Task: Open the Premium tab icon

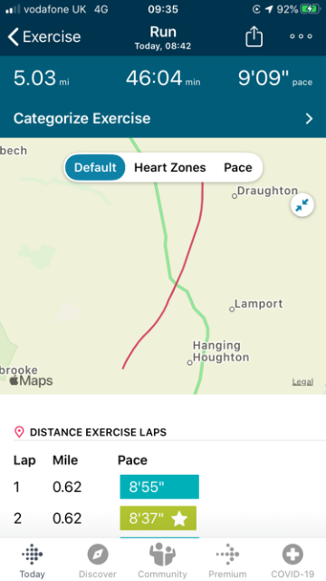Action: [x=227, y=555]
